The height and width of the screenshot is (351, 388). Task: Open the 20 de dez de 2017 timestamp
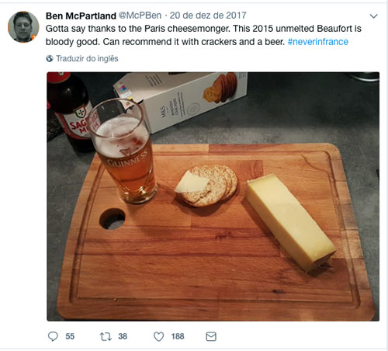[x=208, y=16]
